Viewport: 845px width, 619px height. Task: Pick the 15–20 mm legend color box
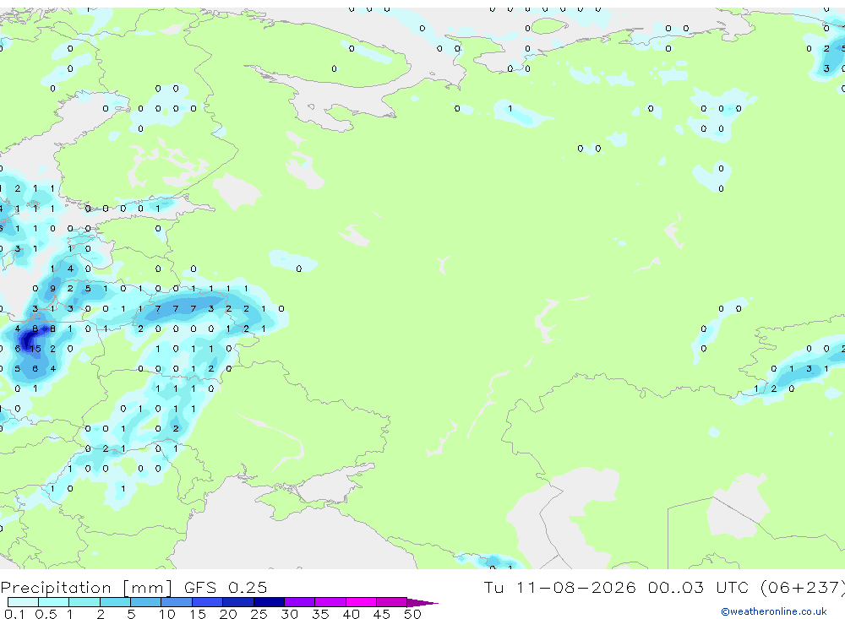(x=208, y=602)
